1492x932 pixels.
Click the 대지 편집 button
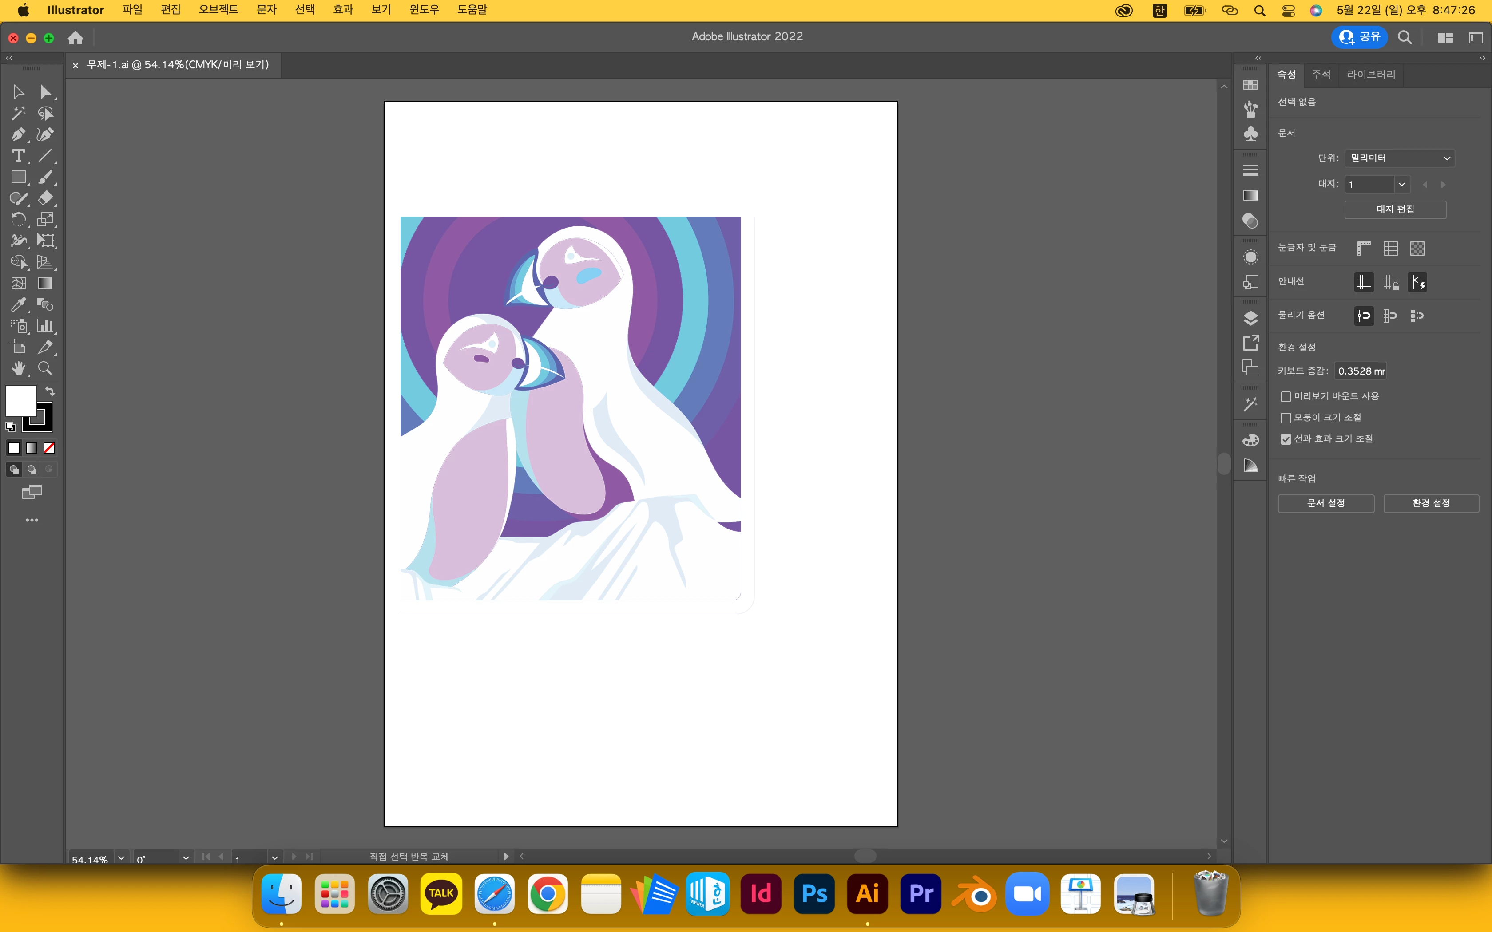coord(1395,209)
